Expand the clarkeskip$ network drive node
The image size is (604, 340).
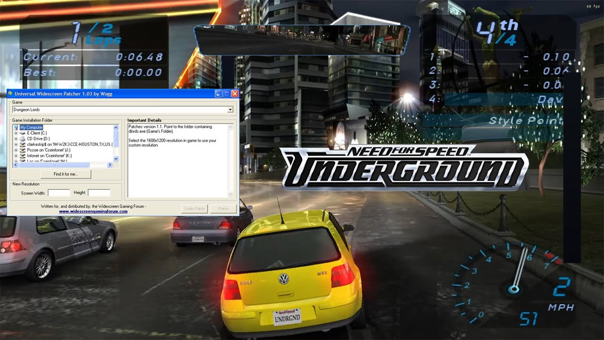(x=16, y=144)
